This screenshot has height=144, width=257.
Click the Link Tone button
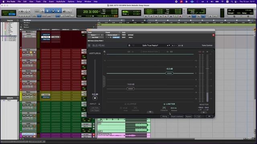(95, 108)
